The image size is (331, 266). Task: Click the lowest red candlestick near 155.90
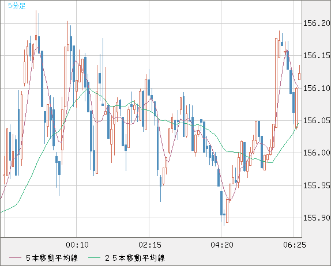[x=227, y=211]
